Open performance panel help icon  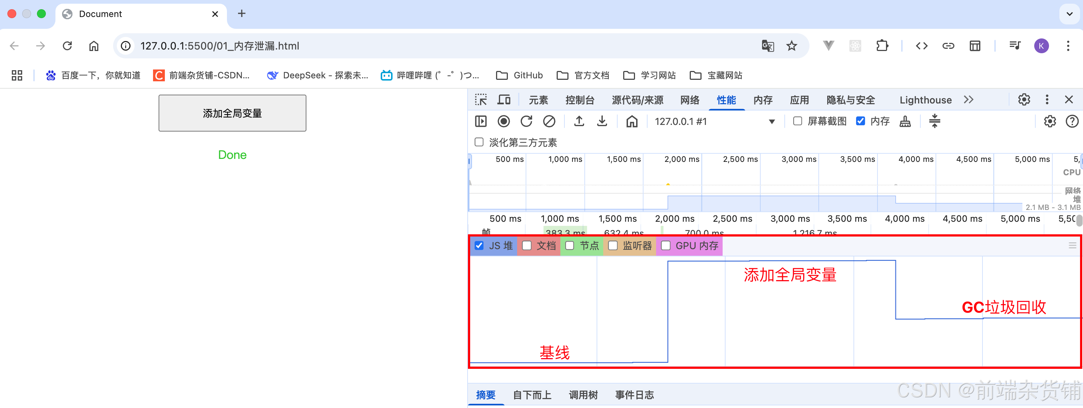pyautogui.click(x=1072, y=122)
